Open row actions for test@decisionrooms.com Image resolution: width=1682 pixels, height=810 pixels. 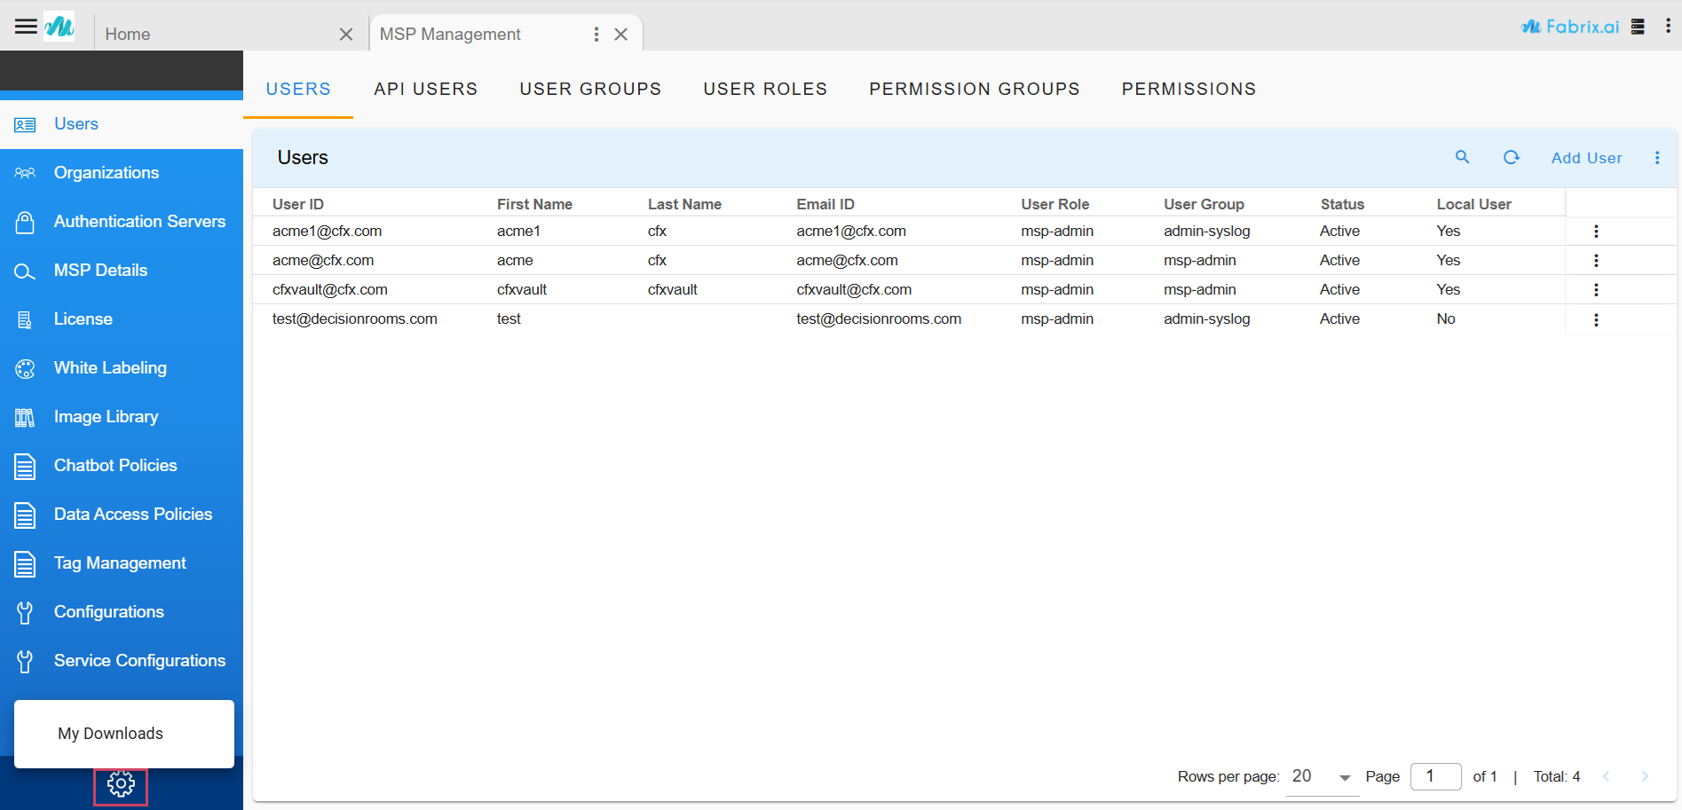[x=1595, y=320]
